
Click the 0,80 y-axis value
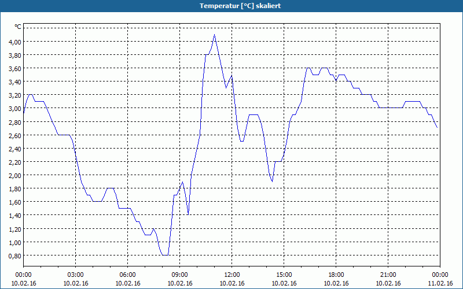coord(15,256)
